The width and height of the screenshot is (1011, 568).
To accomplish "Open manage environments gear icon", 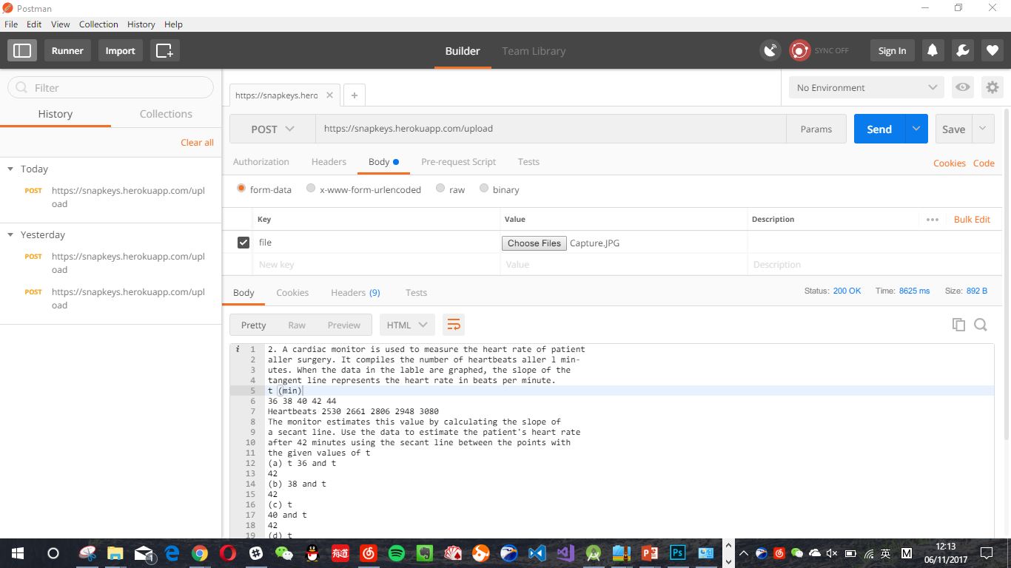I will pos(992,87).
